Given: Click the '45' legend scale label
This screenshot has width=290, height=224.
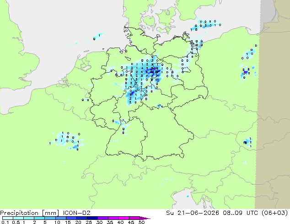Looking at the screenshot, I should 131,222.
